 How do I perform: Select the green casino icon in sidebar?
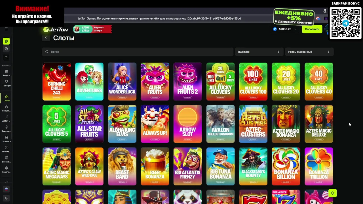pyautogui.click(x=6, y=41)
